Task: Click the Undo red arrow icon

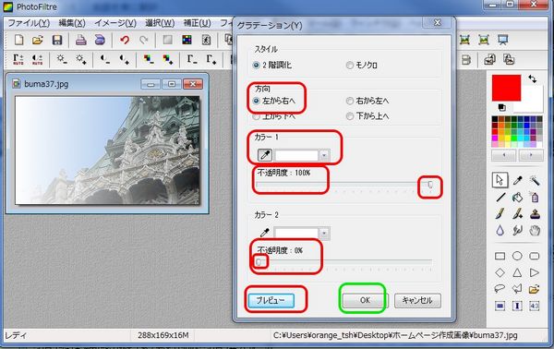Action: tap(125, 40)
